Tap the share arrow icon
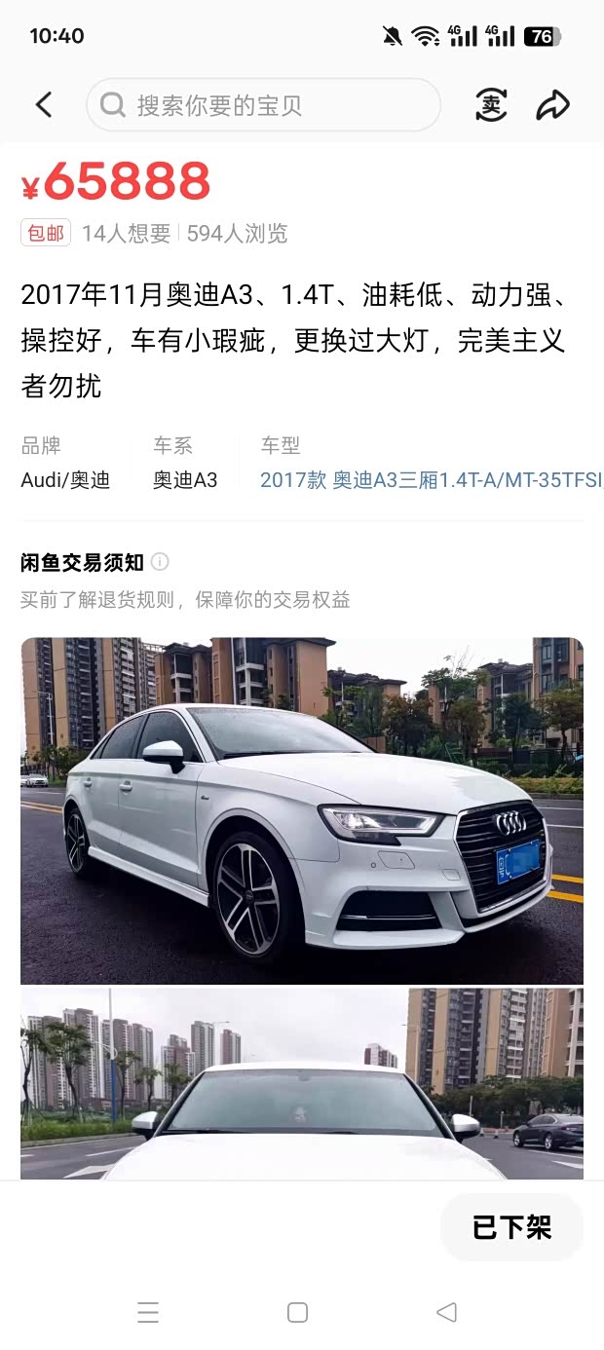Viewport: 604px width, 1350px height. pos(552,105)
